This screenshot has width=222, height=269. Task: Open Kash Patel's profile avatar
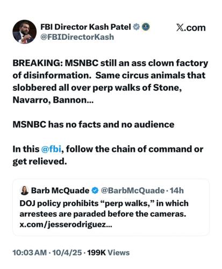[x=24, y=32]
